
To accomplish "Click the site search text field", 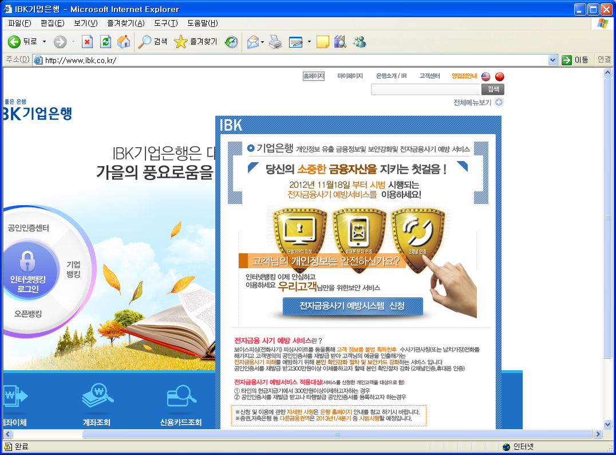I will pos(426,89).
